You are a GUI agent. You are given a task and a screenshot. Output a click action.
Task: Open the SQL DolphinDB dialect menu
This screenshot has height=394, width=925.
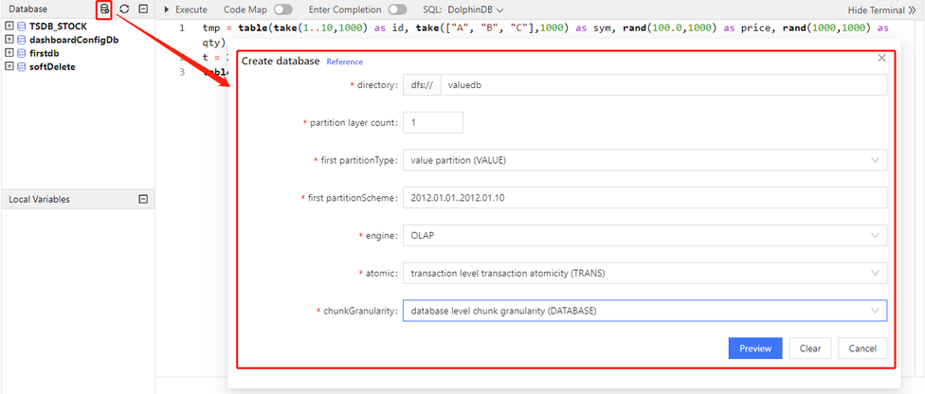tap(474, 9)
